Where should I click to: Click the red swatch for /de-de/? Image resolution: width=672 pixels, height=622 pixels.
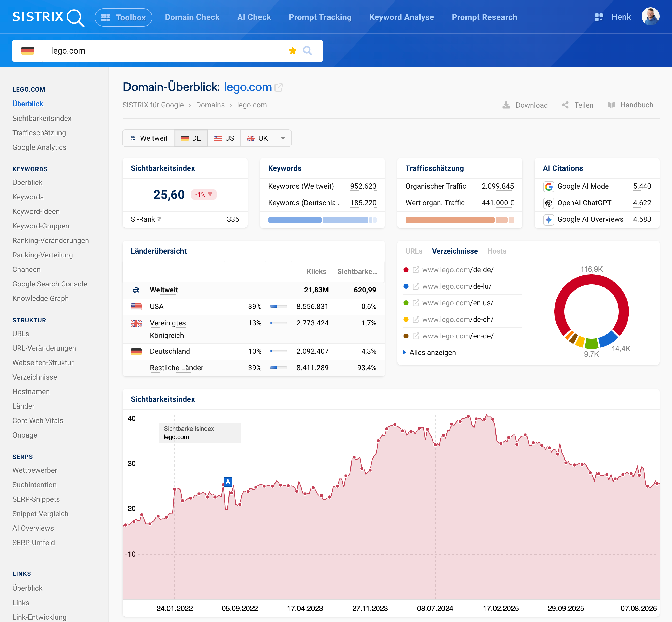(406, 270)
